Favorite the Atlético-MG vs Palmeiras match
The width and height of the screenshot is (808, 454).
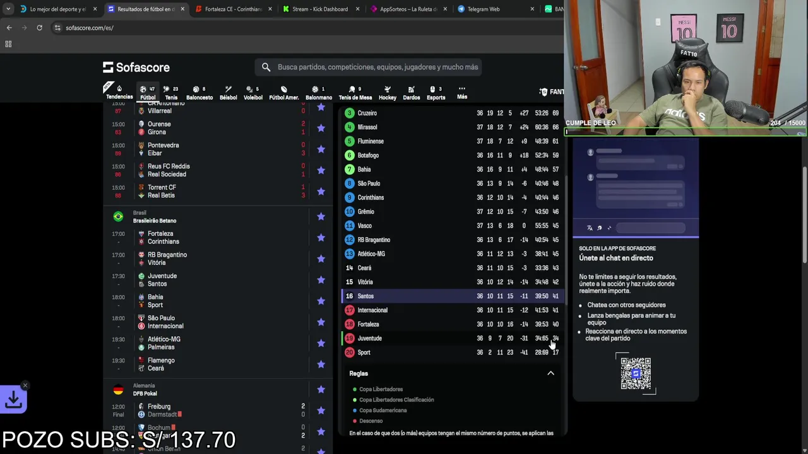tap(321, 343)
